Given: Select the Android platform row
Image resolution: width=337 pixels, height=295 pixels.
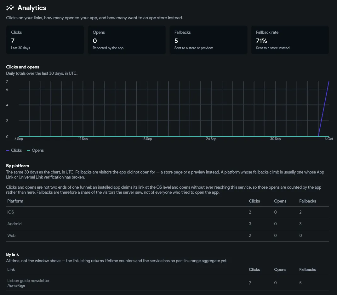Looking at the screenshot, I should [168, 224].
